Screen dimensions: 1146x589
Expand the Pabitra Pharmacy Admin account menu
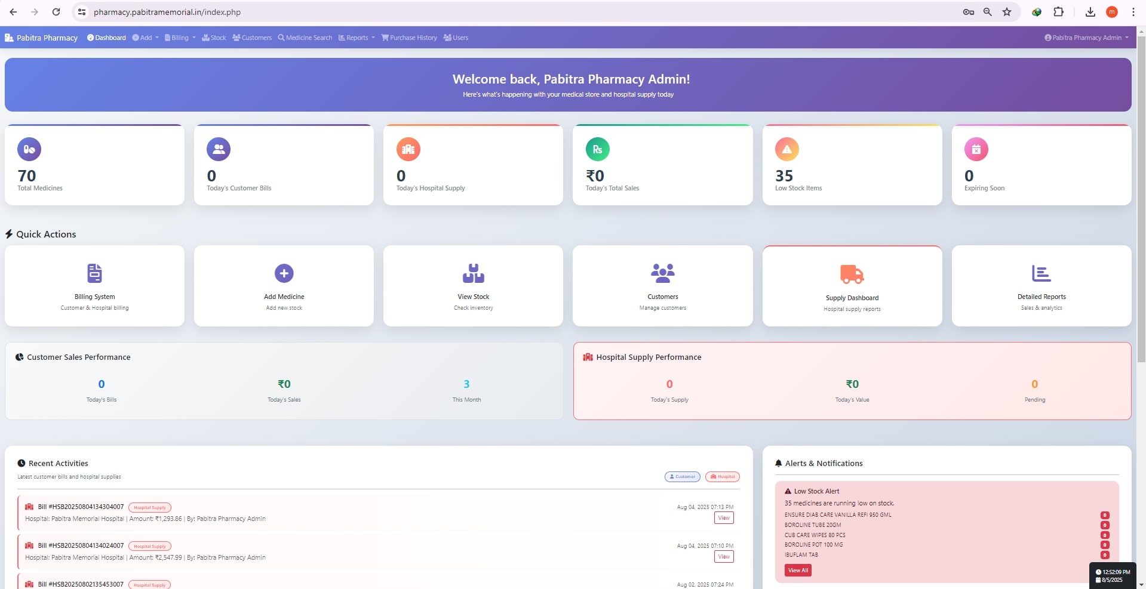point(1087,37)
